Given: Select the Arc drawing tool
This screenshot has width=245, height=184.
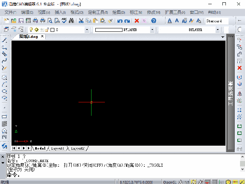Looking at the screenshot, I should 4,84.
